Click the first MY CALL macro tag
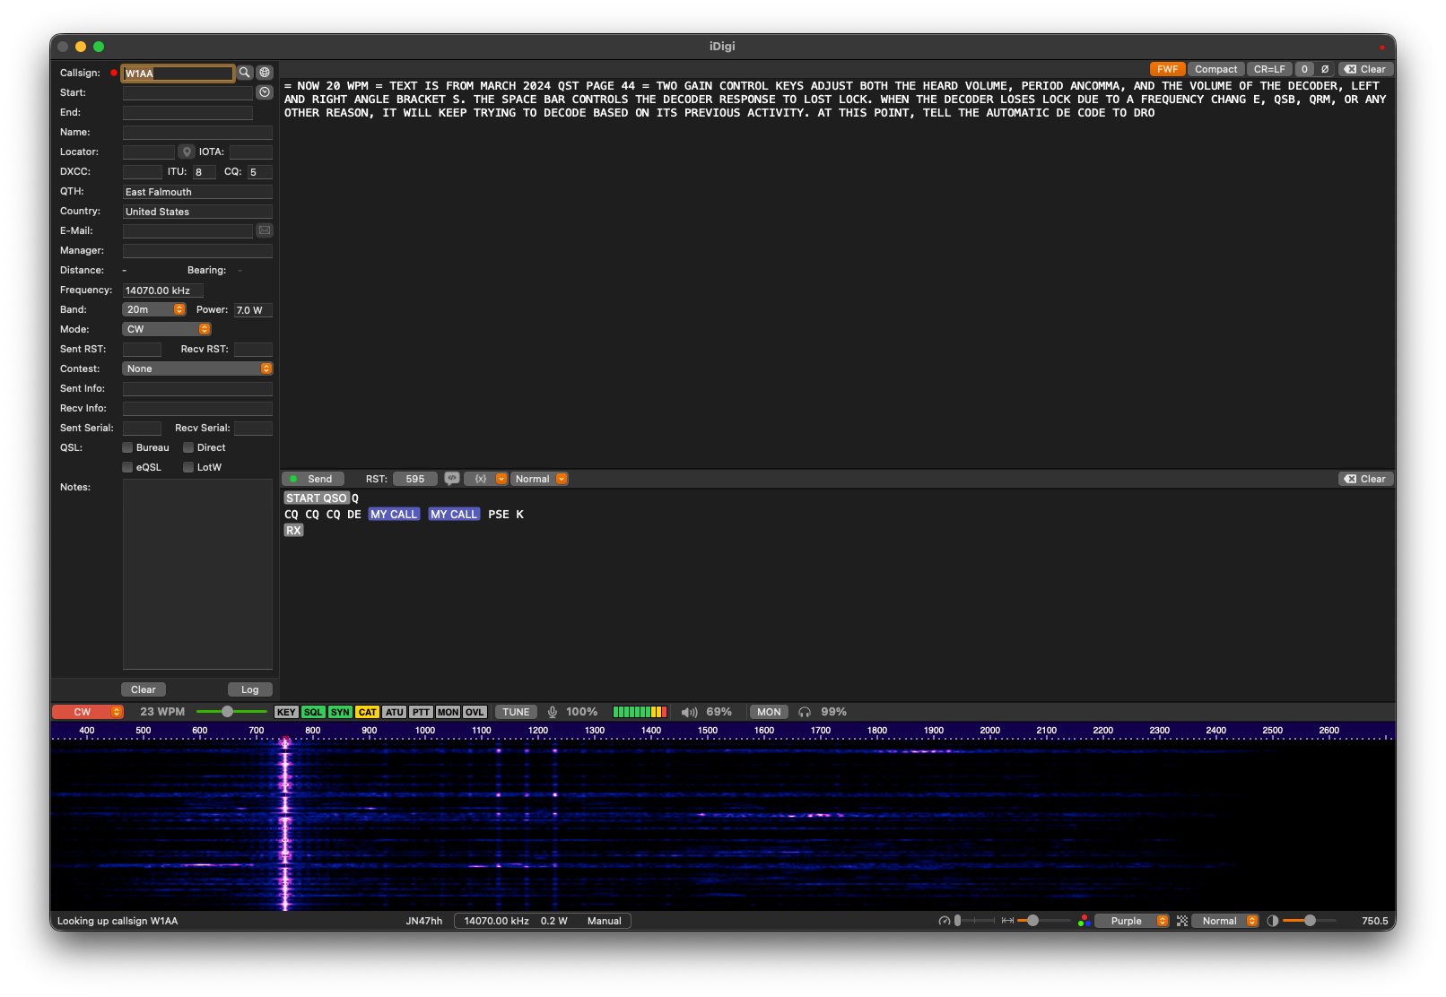 click(x=394, y=515)
